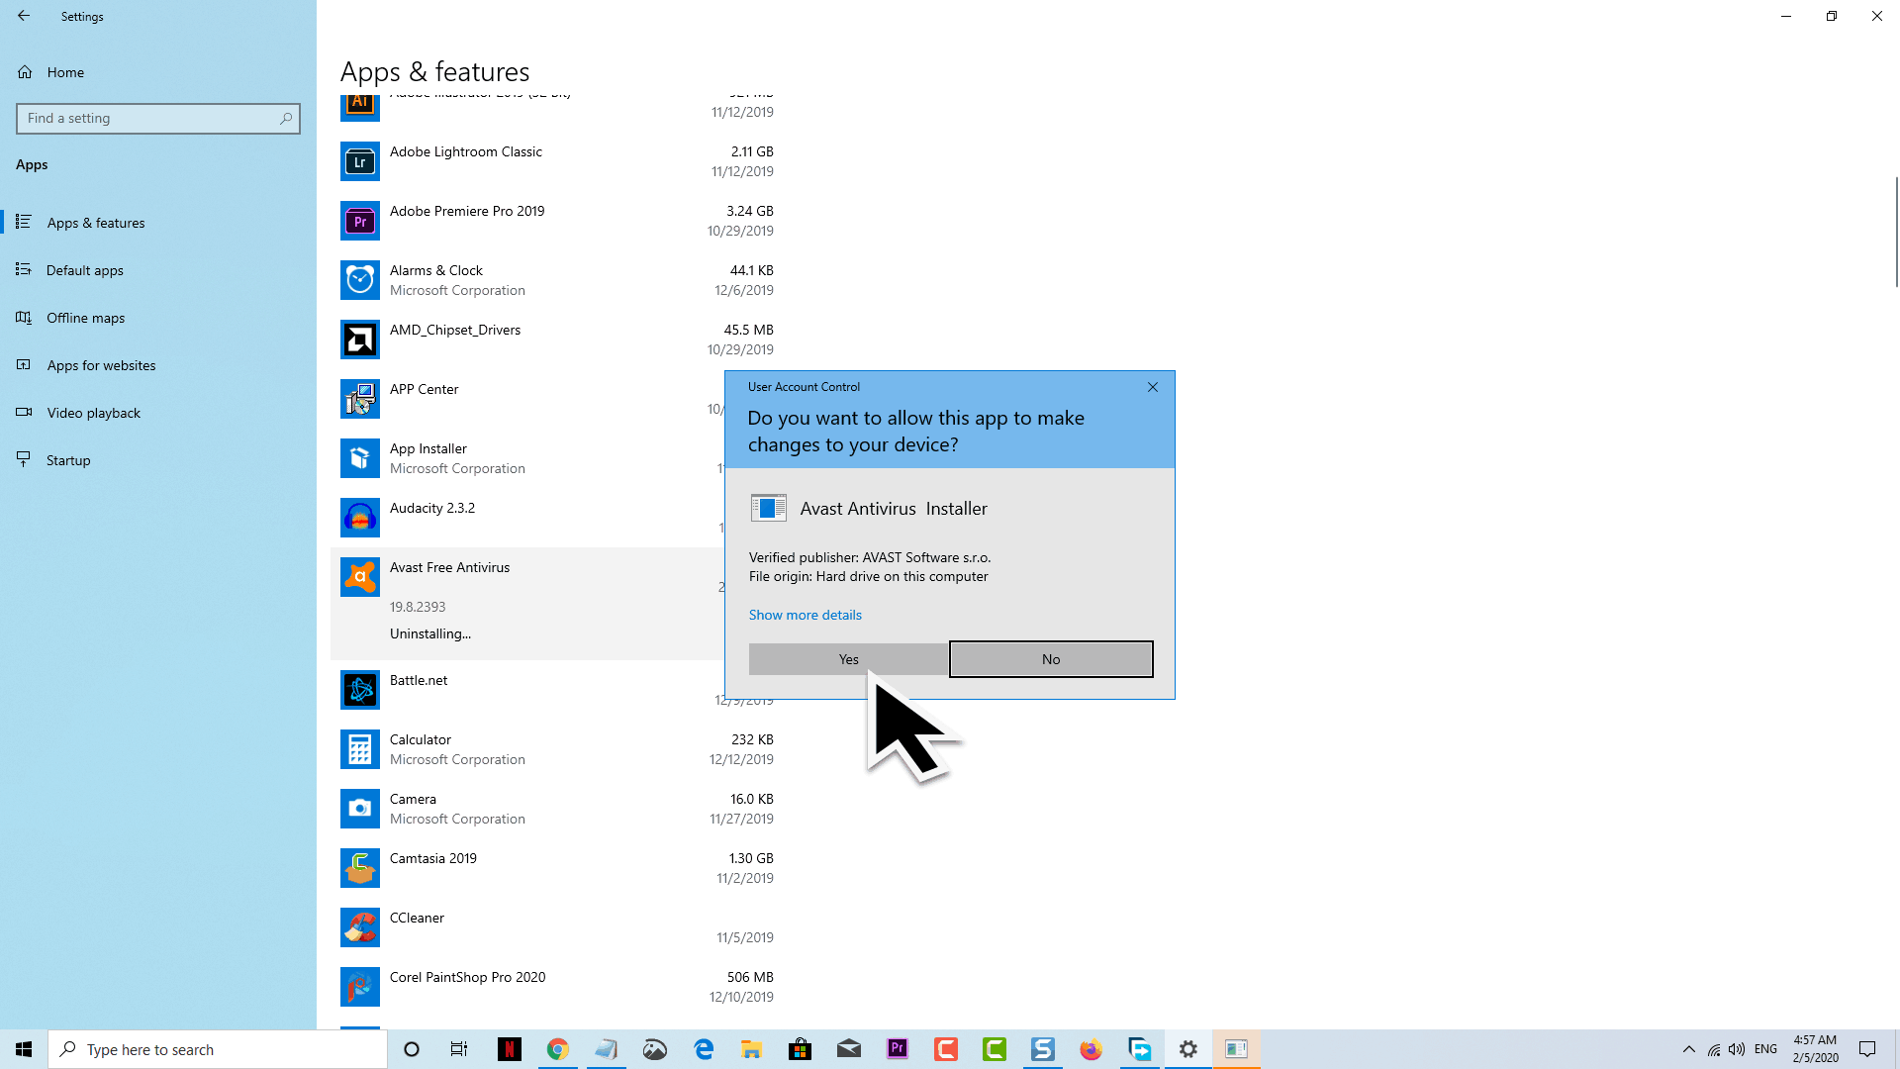
Task: Select Camtasia 2019 icon
Action: [x=360, y=868]
